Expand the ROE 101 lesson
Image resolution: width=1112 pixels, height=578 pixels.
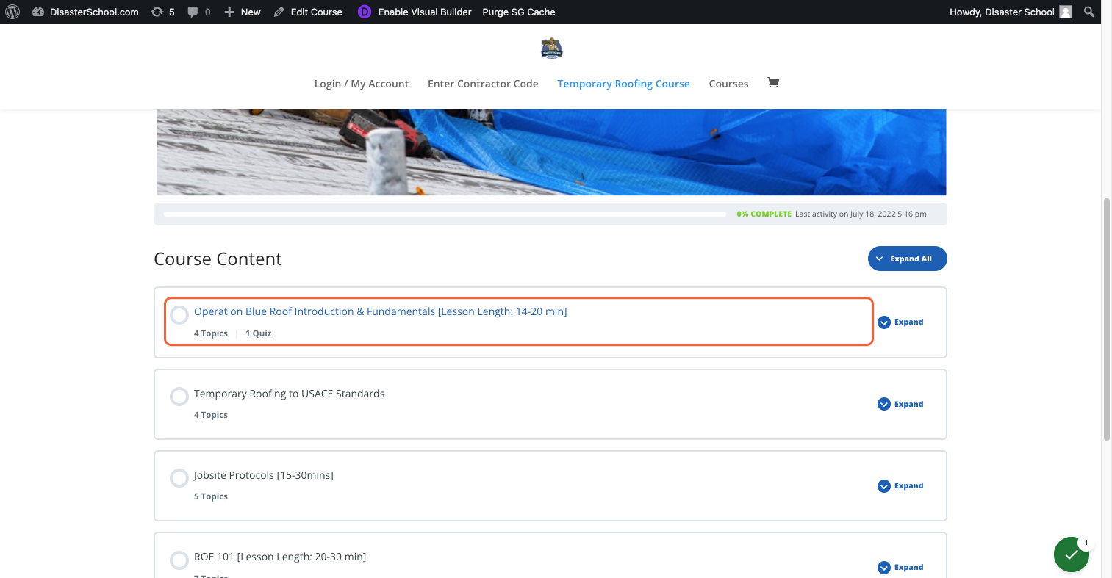pos(900,567)
